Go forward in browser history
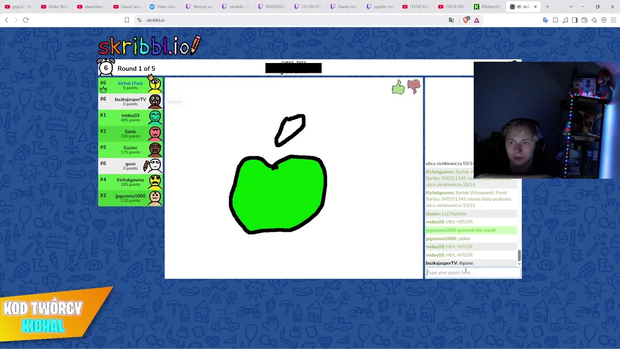The width and height of the screenshot is (620, 349). coord(16,20)
